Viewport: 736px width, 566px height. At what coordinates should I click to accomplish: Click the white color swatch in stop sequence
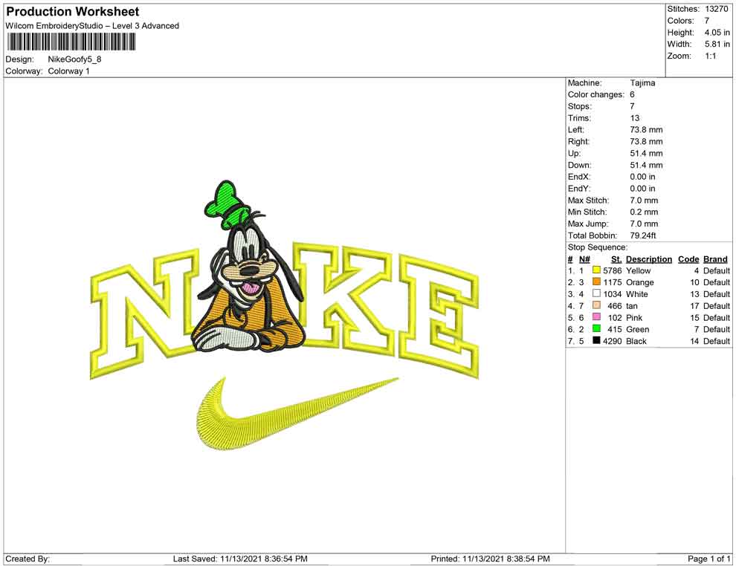click(x=596, y=293)
